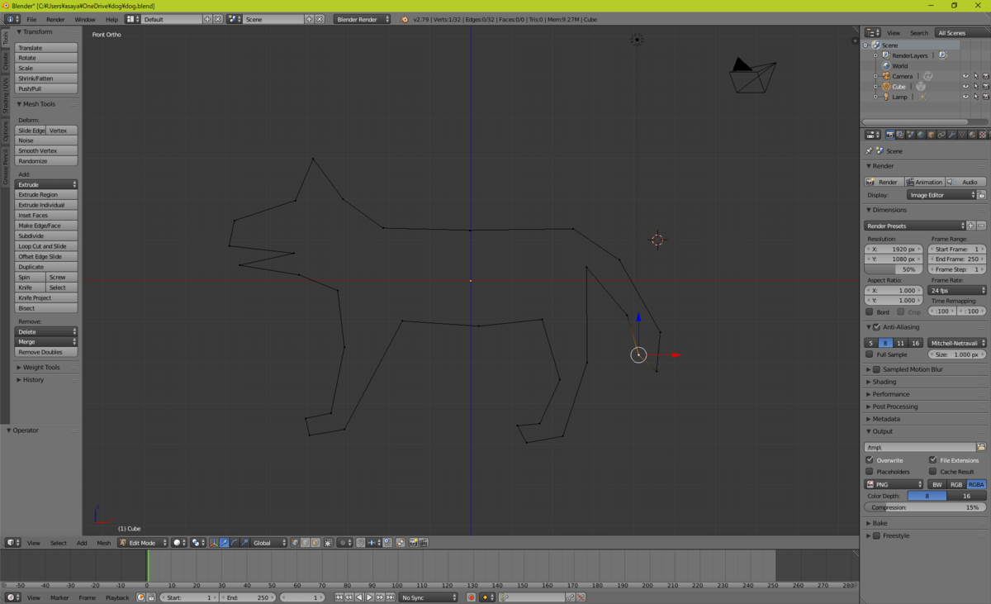Open the Modifiers properties tab wrench icon
The width and height of the screenshot is (991, 604).
click(951, 135)
